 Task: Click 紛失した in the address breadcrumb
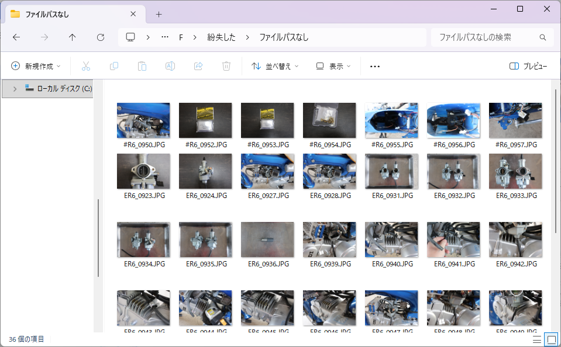tap(221, 37)
